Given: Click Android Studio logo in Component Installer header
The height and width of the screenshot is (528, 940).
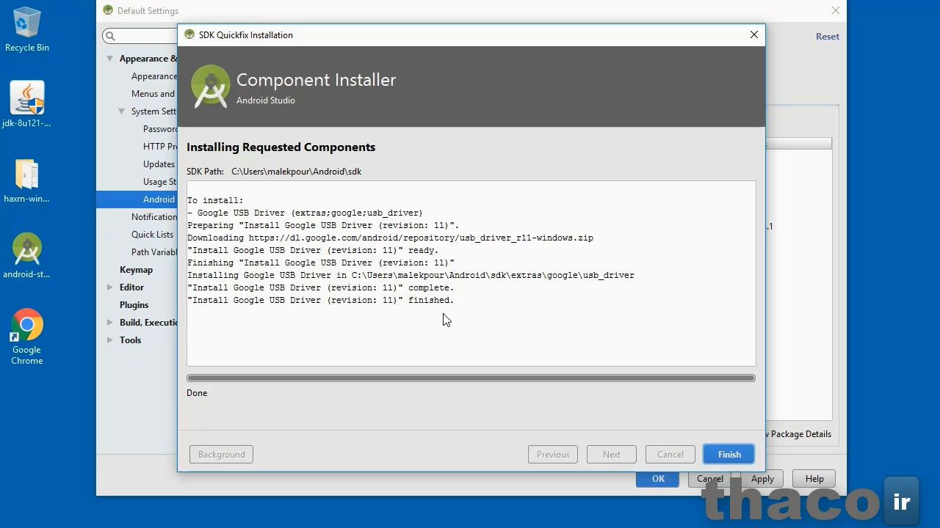Looking at the screenshot, I should pos(210,86).
